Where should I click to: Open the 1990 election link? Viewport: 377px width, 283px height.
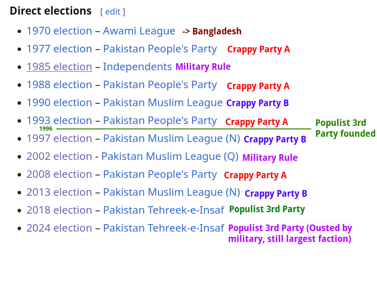(59, 102)
